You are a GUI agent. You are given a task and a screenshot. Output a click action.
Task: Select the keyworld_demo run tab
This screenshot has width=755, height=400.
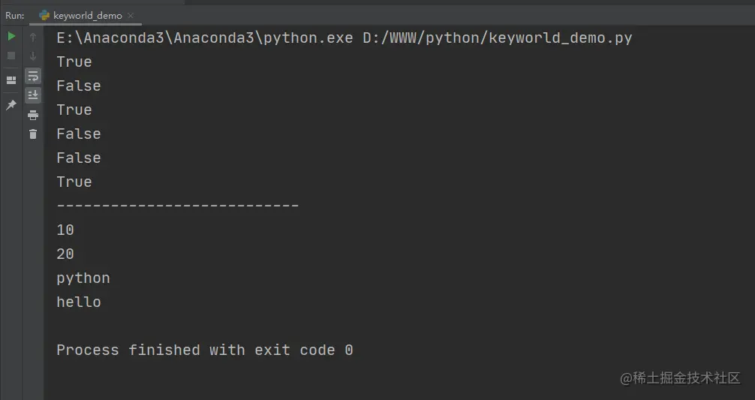click(86, 16)
